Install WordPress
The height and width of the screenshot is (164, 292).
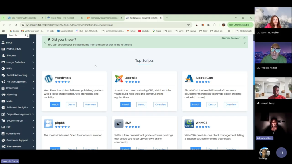[x=55, y=104]
